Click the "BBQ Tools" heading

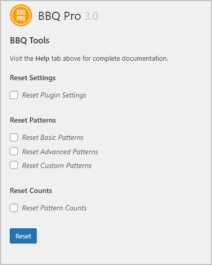[x=30, y=40]
